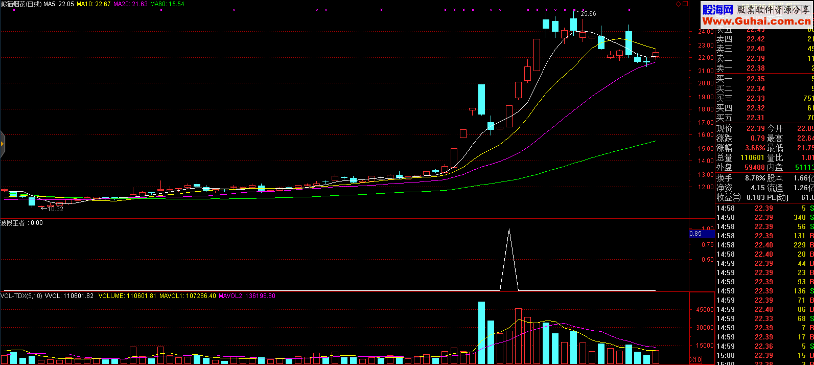Screen dimensions: 814x365
Task: Click the blue 0.85 value marker on indicator axis
Action: [702, 234]
